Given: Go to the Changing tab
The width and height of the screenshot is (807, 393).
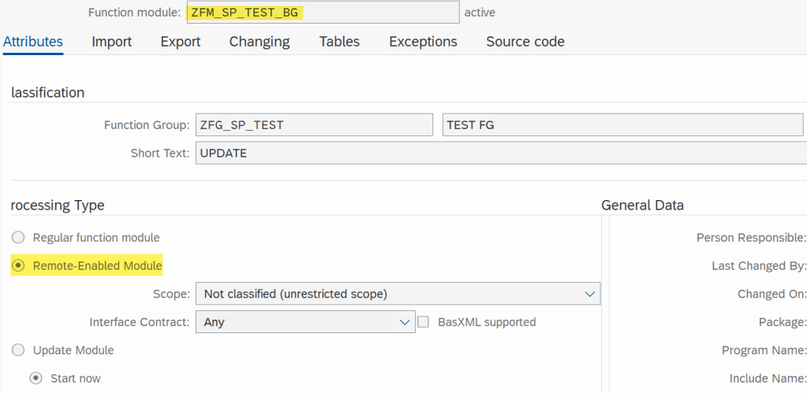Looking at the screenshot, I should (260, 42).
